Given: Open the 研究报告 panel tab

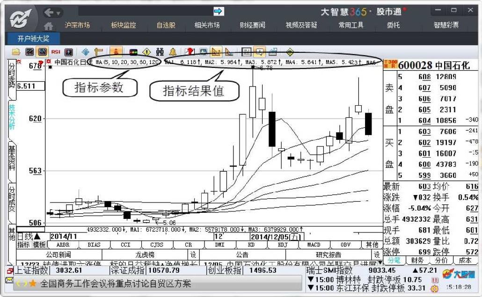Looking at the screenshot, I should [x=329, y=254].
